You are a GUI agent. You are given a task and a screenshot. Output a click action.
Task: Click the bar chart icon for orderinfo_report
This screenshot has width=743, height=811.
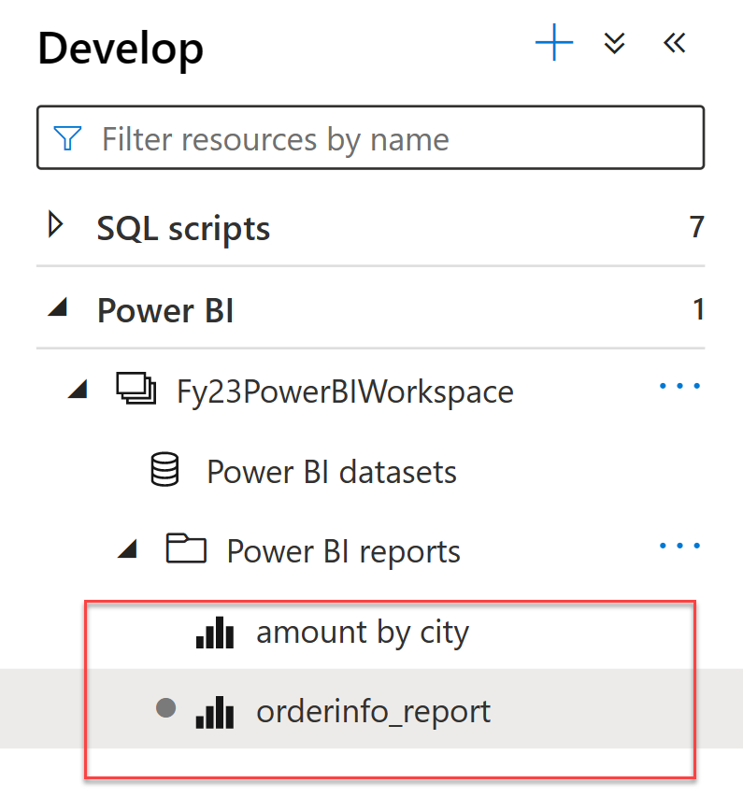(x=215, y=712)
